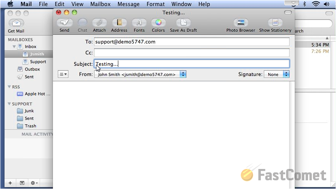336x189 pixels.
Task: Click message list scroll up arrow
Action: 327,38
